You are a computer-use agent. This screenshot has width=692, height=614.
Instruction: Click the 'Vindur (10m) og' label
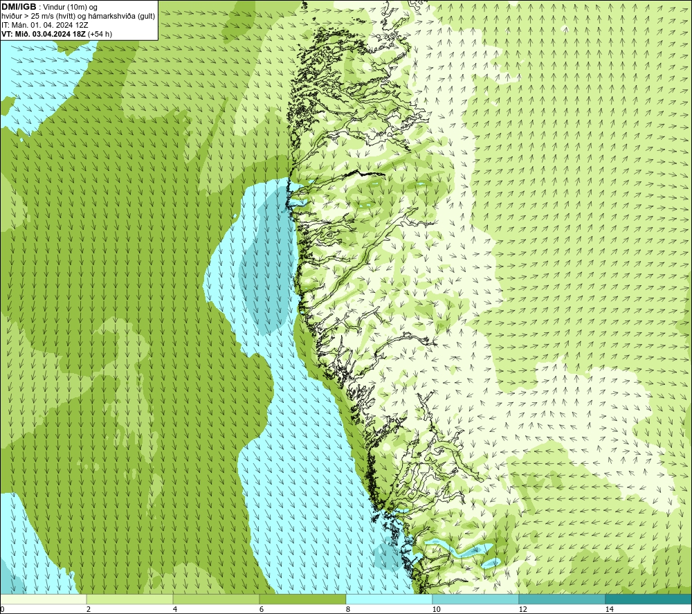tap(70, 7)
